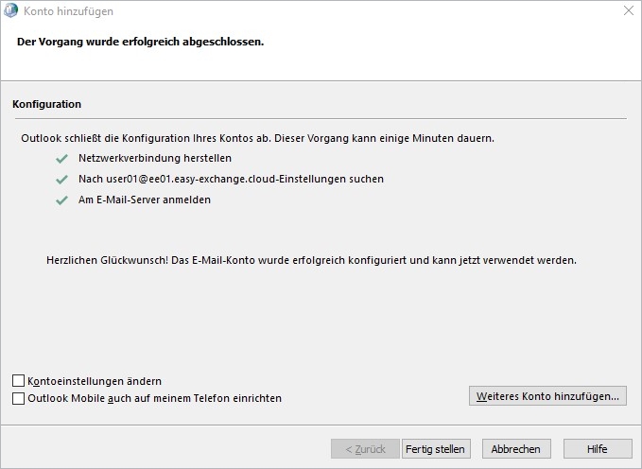
Task: Close the Konto hinzufügen dialog
Action: pos(629,10)
